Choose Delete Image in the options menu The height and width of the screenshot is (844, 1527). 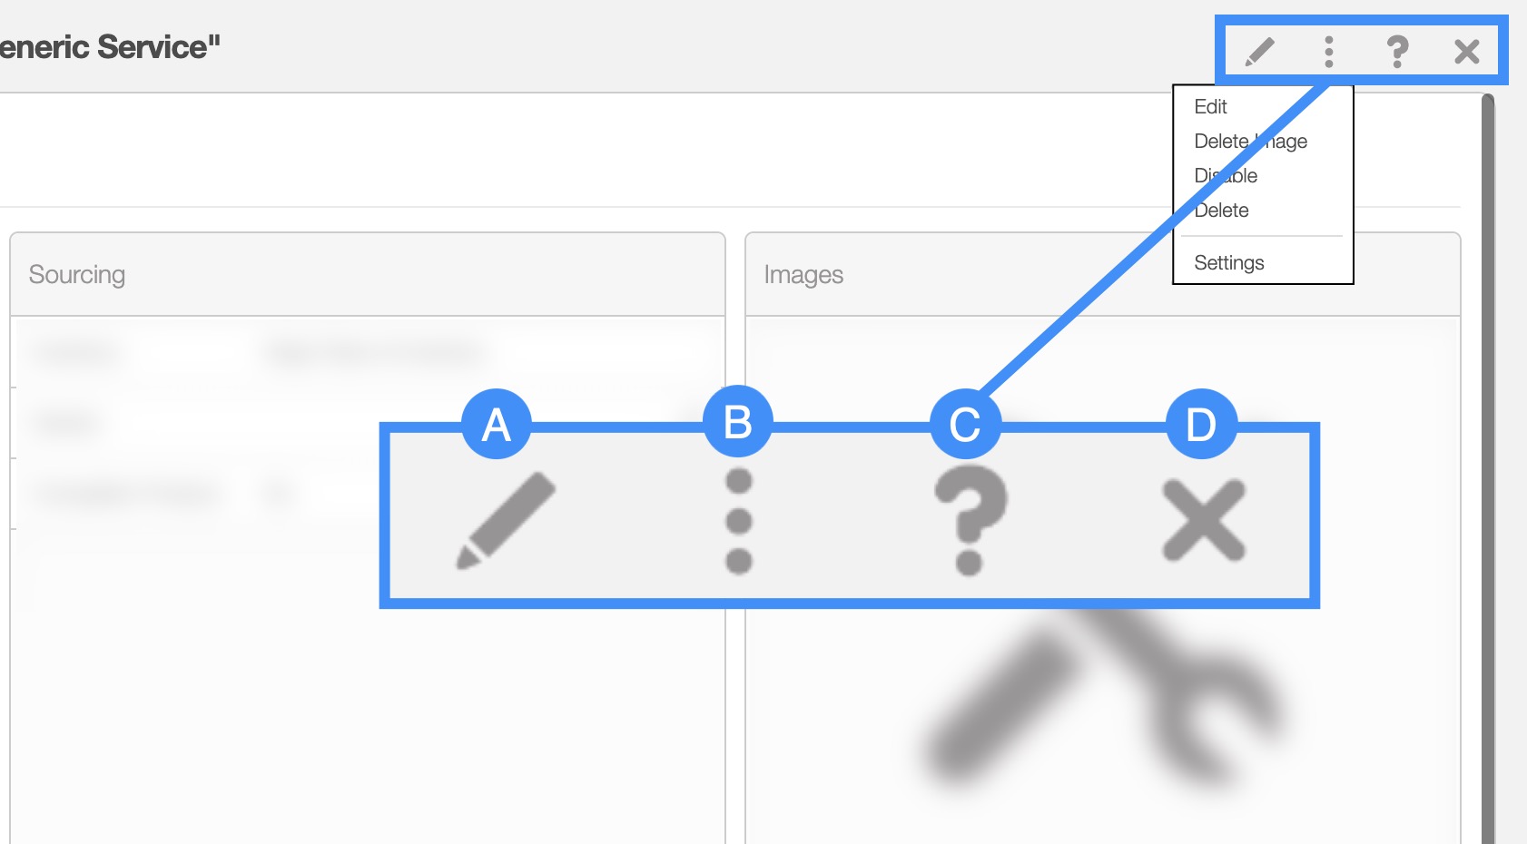tap(1250, 142)
